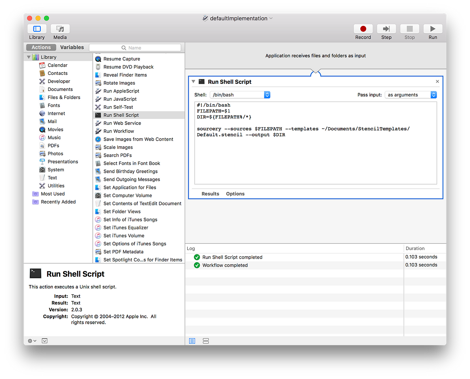
Task: Remove the Run Shell Script action
Action: coord(437,82)
